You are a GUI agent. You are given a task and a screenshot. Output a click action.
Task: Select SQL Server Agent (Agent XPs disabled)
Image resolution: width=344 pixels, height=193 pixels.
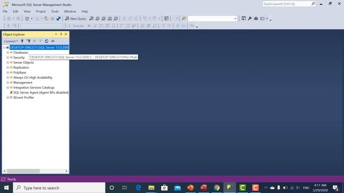pyautogui.click(x=41, y=93)
